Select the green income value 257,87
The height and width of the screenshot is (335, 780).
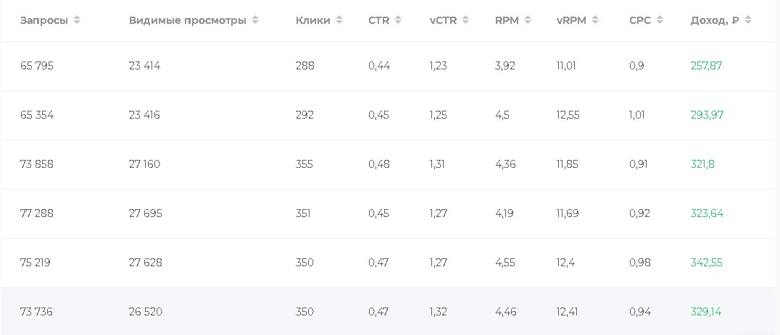(706, 66)
